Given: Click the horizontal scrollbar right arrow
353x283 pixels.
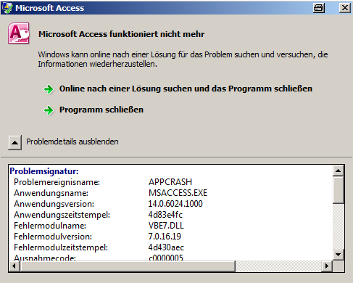Looking at the screenshot, I should pos(327,266).
